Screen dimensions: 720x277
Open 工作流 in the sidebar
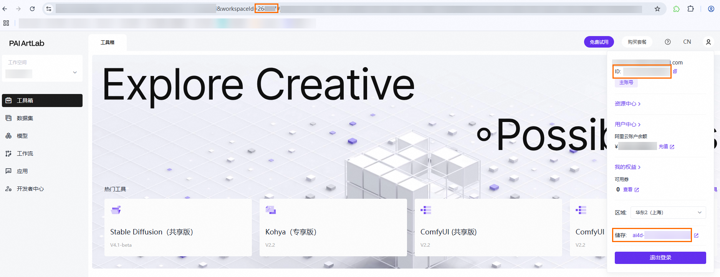(42, 153)
